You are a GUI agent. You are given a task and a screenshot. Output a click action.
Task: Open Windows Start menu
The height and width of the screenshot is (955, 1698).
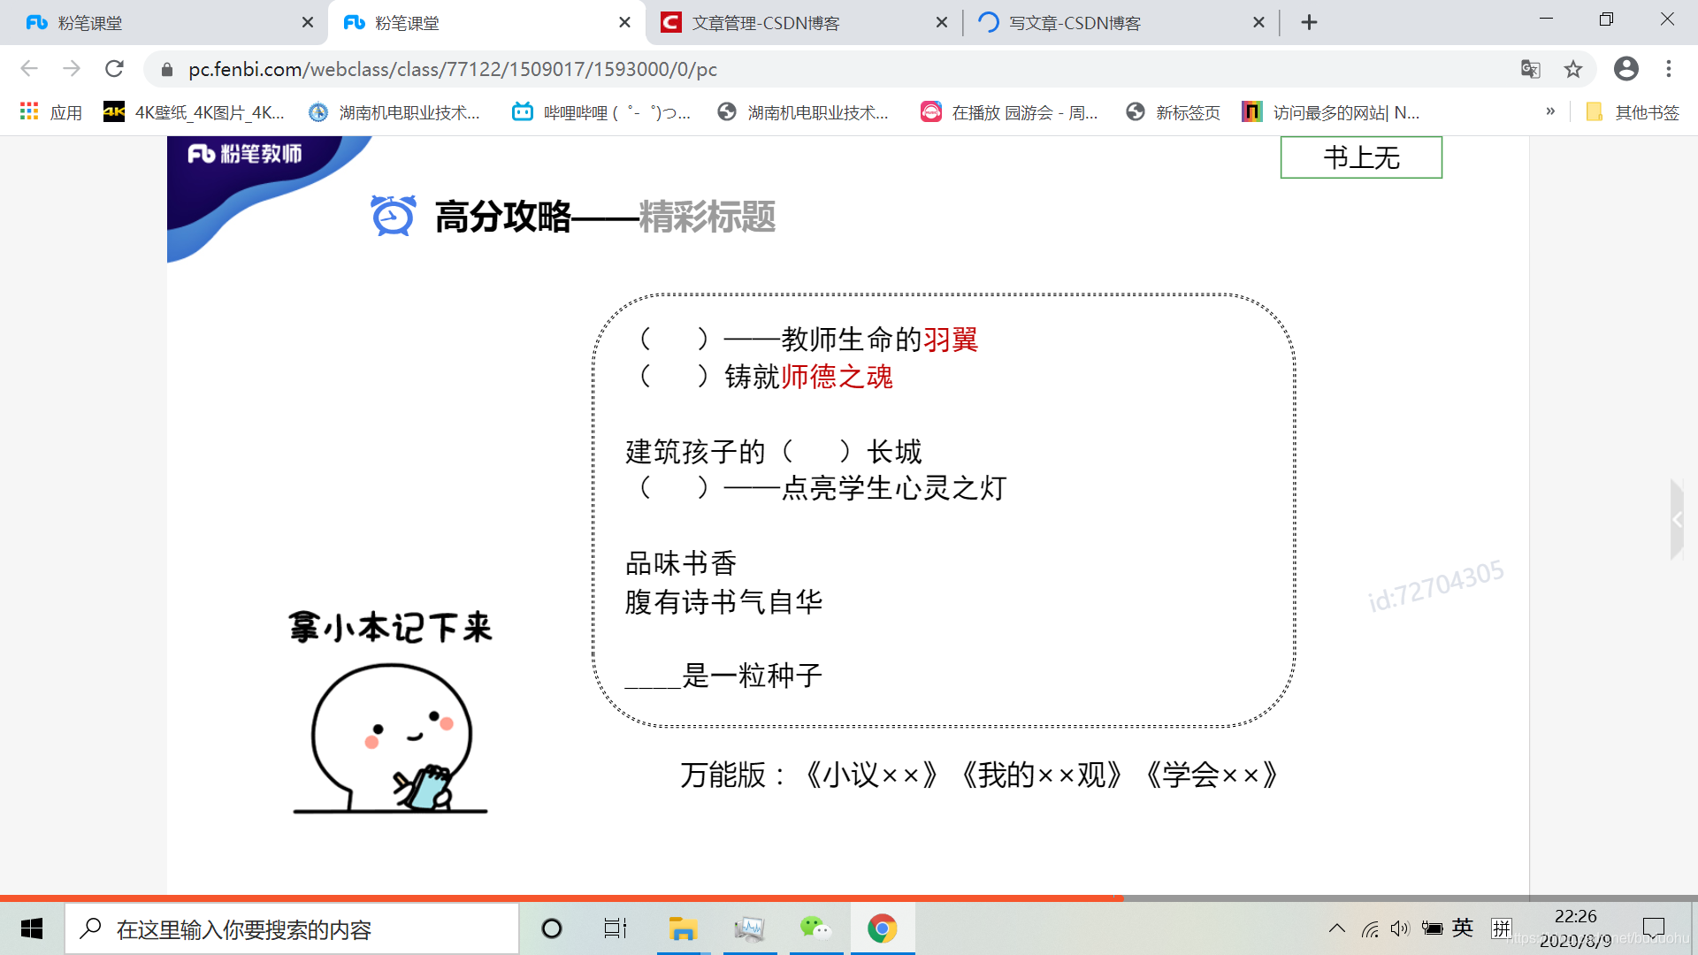32,928
